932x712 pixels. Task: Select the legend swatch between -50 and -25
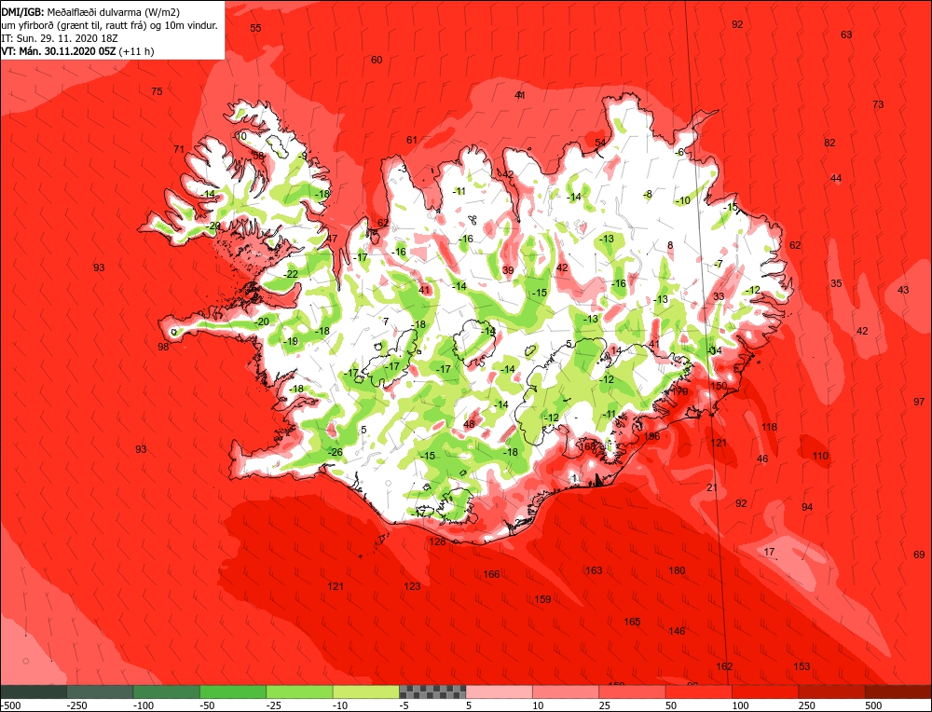pyautogui.click(x=233, y=691)
